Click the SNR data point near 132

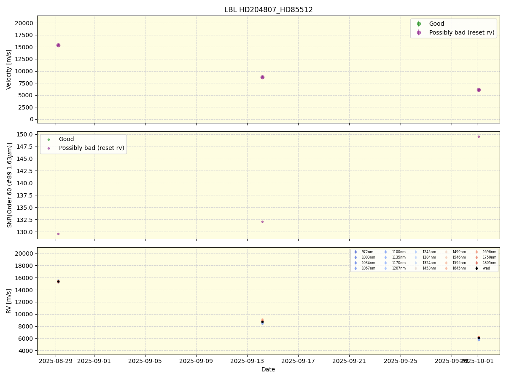point(262,222)
